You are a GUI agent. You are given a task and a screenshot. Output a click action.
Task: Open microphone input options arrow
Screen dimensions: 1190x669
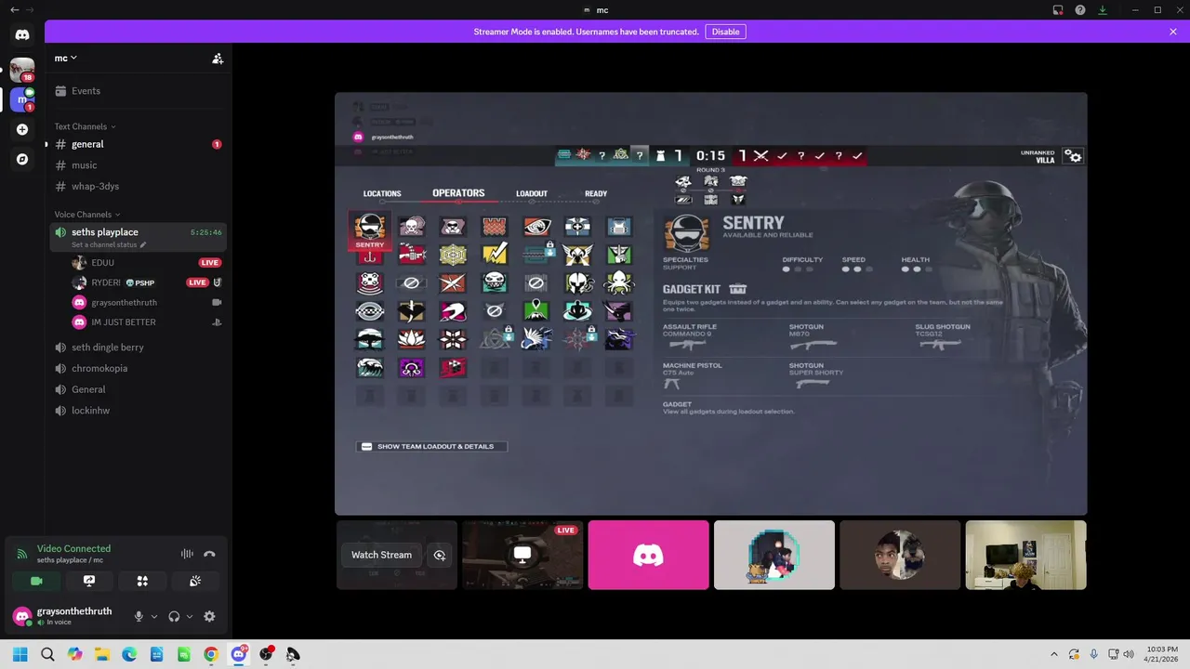click(x=154, y=616)
